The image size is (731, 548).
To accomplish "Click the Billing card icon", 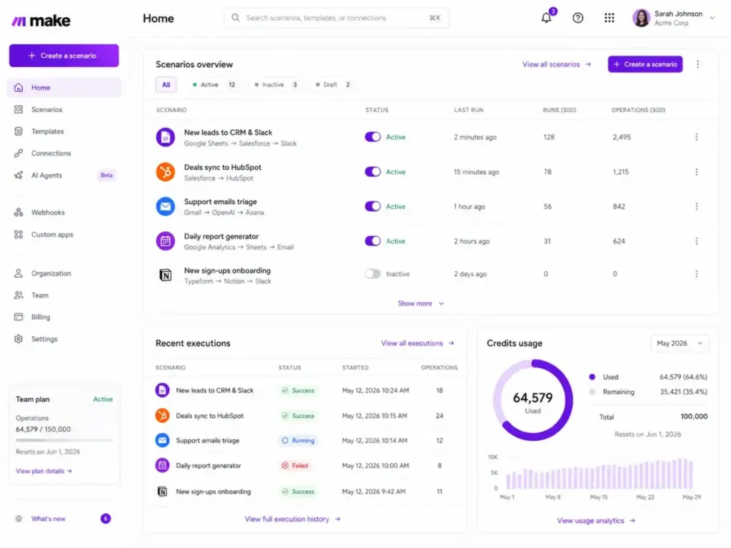I will pyautogui.click(x=19, y=317).
